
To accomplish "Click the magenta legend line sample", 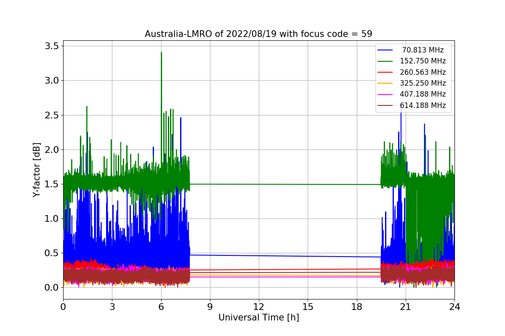I will tap(385, 94).
